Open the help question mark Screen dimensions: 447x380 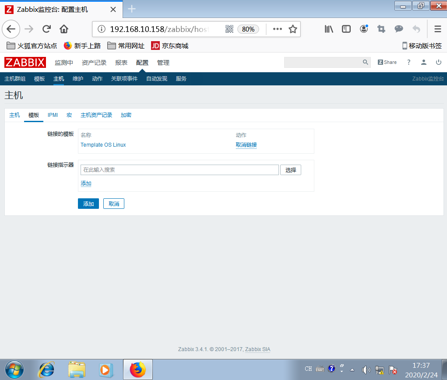[x=409, y=62]
